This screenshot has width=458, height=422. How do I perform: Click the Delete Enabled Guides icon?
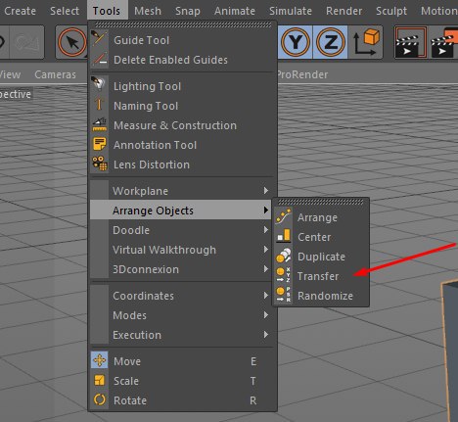pos(99,60)
